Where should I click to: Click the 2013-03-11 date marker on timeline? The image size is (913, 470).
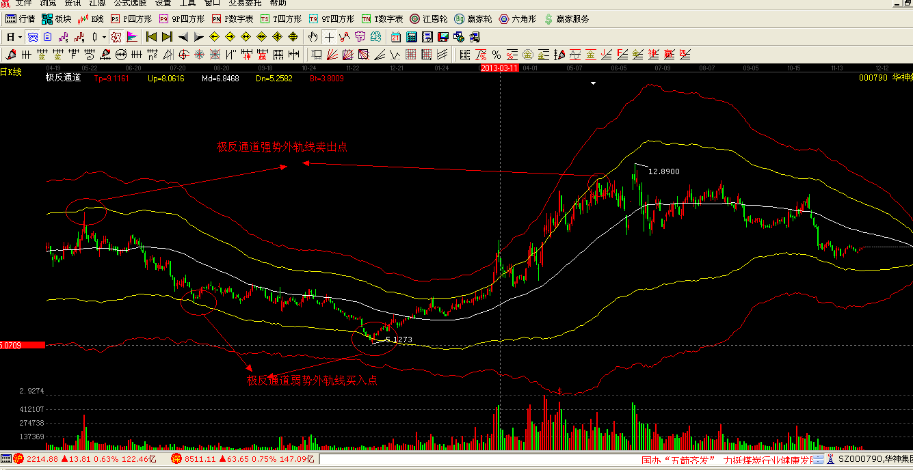click(x=499, y=68)
